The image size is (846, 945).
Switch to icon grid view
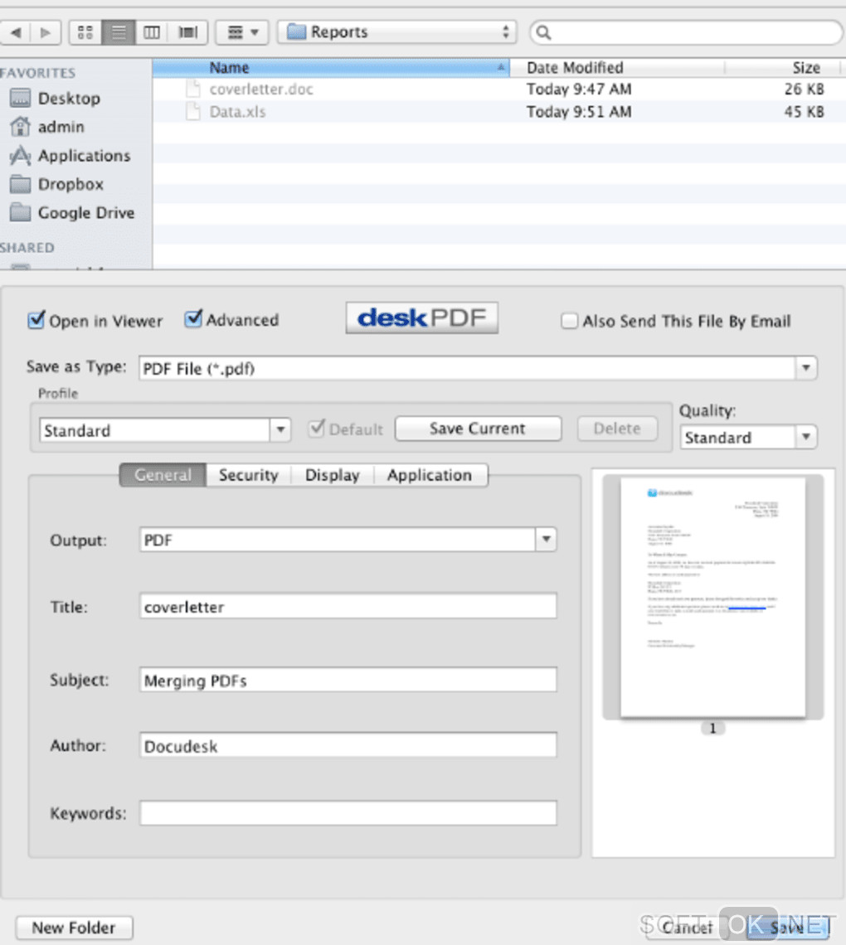(85, 32)
